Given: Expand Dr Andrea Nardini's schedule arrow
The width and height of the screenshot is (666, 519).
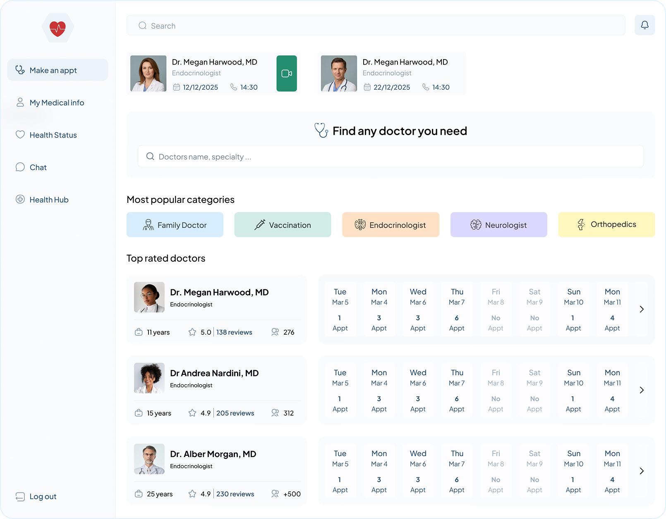Looking at the screenshot, I should 642,390.
